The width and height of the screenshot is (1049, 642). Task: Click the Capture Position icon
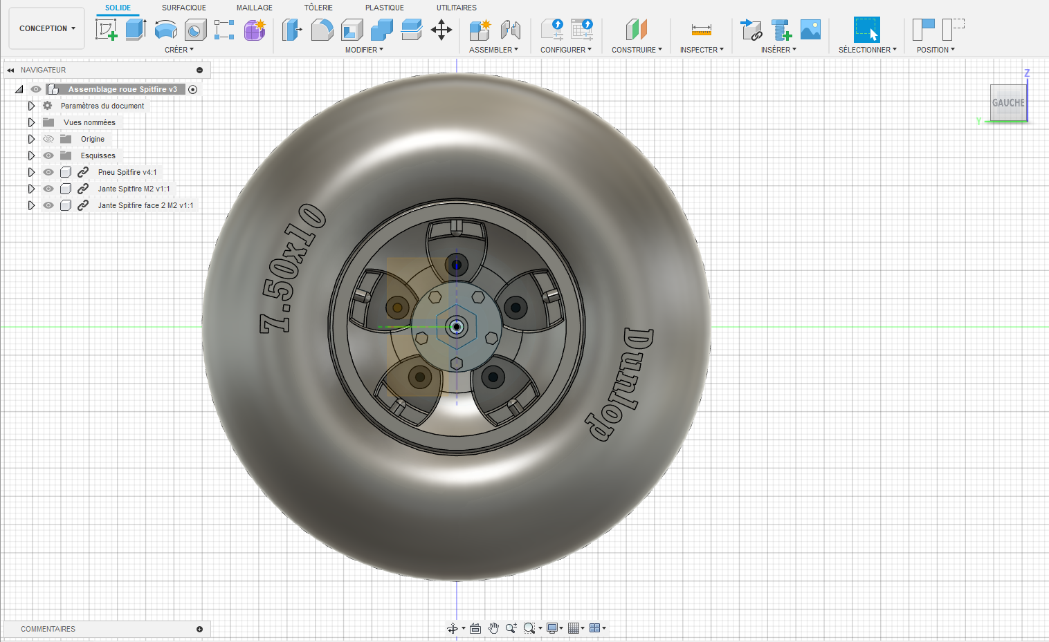(x=924, y=30)
